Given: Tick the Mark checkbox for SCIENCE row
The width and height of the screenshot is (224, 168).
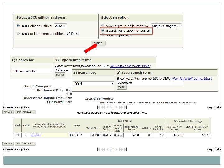Looking at the screenshot, I should tap(17, 135).
